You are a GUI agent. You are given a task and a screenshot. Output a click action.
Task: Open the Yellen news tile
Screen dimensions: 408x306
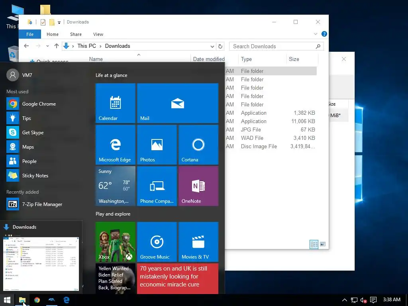pos(115,279)
